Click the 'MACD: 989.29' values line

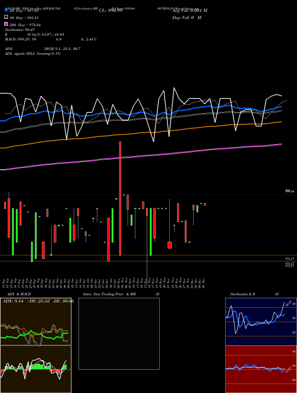pos(50,39)
